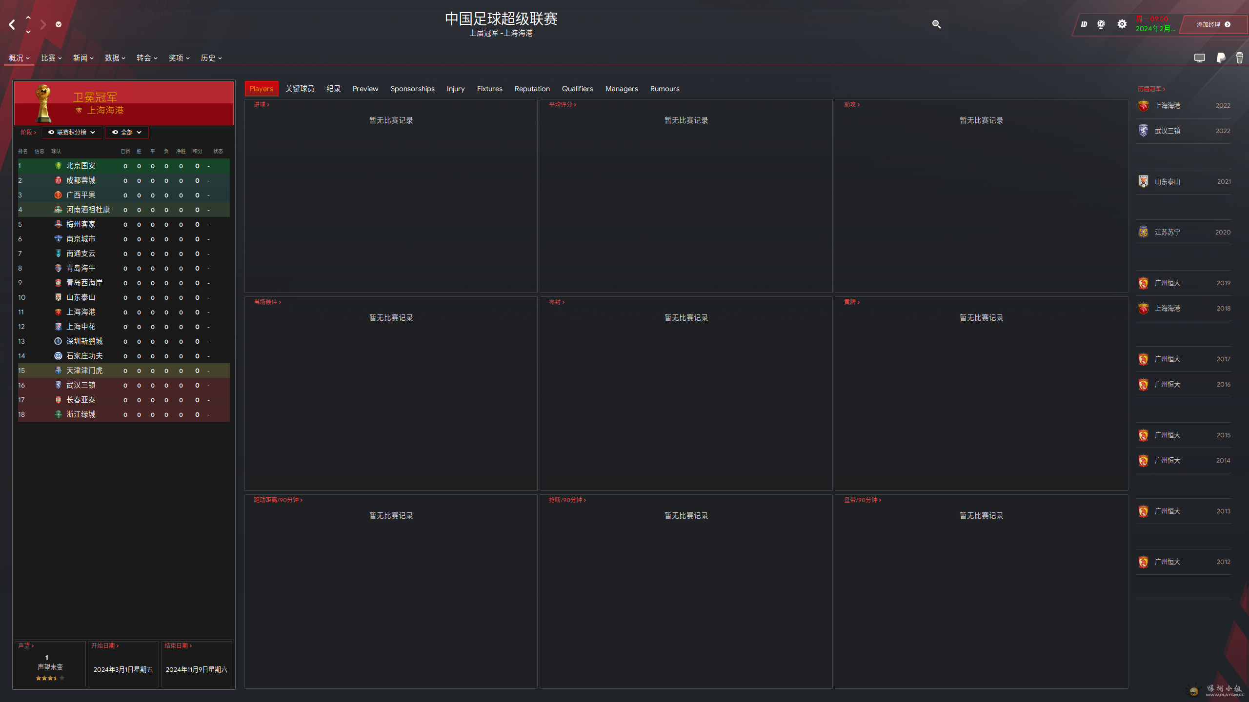Open the navigation history dropdown circle

tap(59, 24)
